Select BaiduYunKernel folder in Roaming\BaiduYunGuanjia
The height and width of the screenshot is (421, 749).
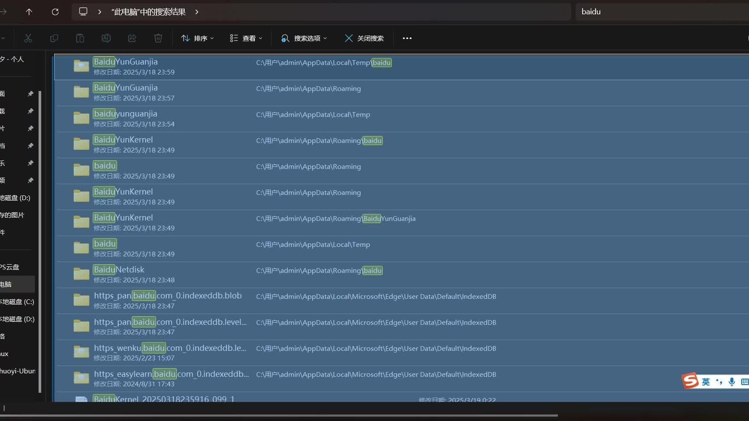pyautogui.click(x=401, y=223)
